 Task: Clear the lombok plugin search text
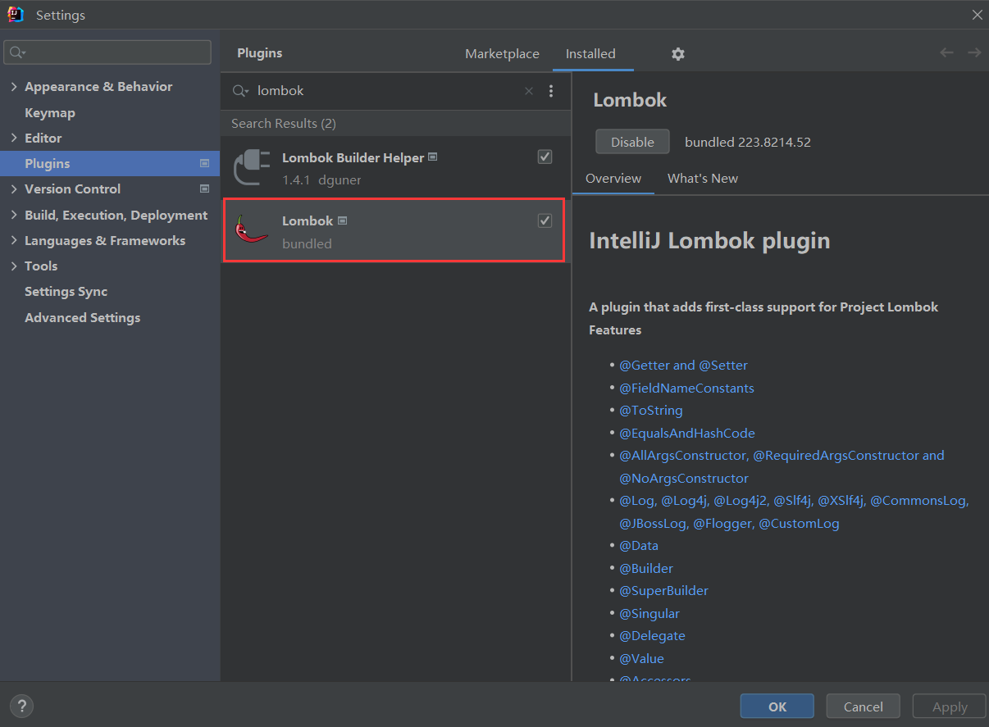(x=529, y=91)
